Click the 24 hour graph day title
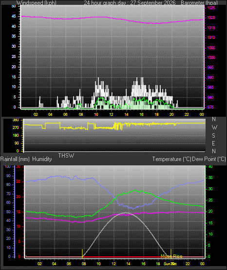The width and height of the screenshot is (227, 270). pyautogui.click(x=130, y=2)
